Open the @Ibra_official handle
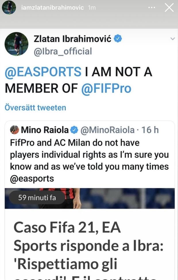 click(63, 51)
